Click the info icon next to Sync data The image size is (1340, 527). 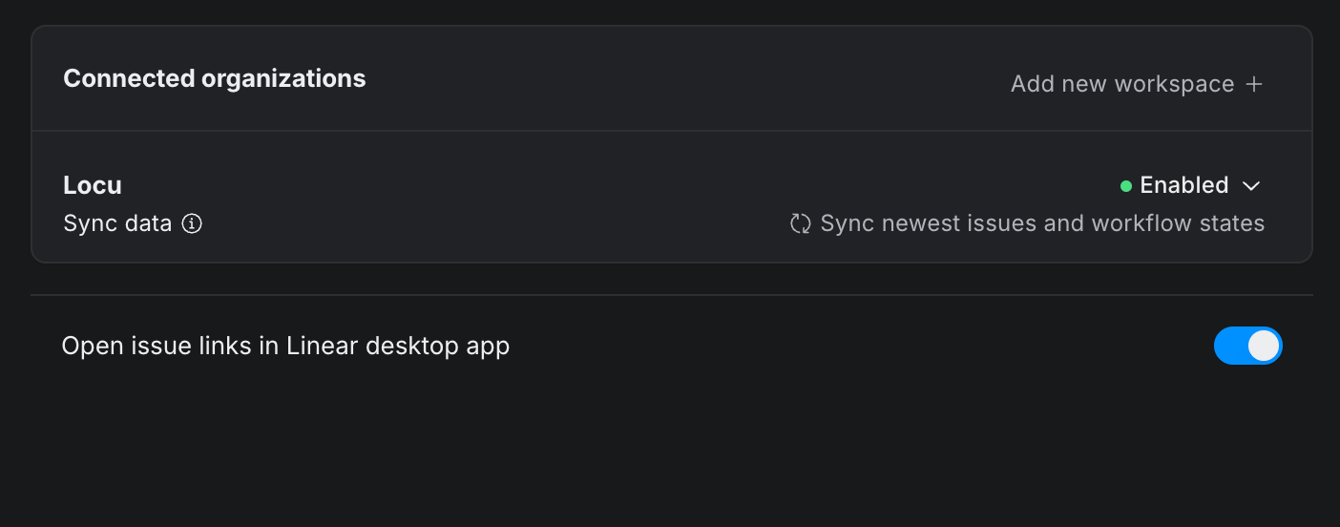[x=192, y=223]
